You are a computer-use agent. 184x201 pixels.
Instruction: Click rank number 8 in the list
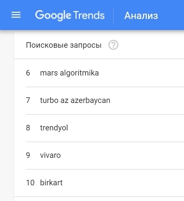(28, 128)
